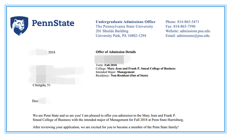Click The Pennsylvania State University text

pyautogui.click(x=124, y=26)
